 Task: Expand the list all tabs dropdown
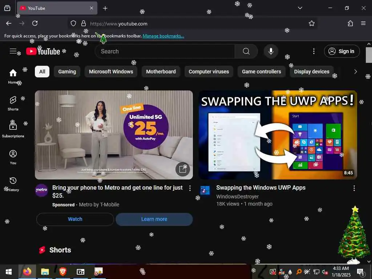(x=300, y=8)
